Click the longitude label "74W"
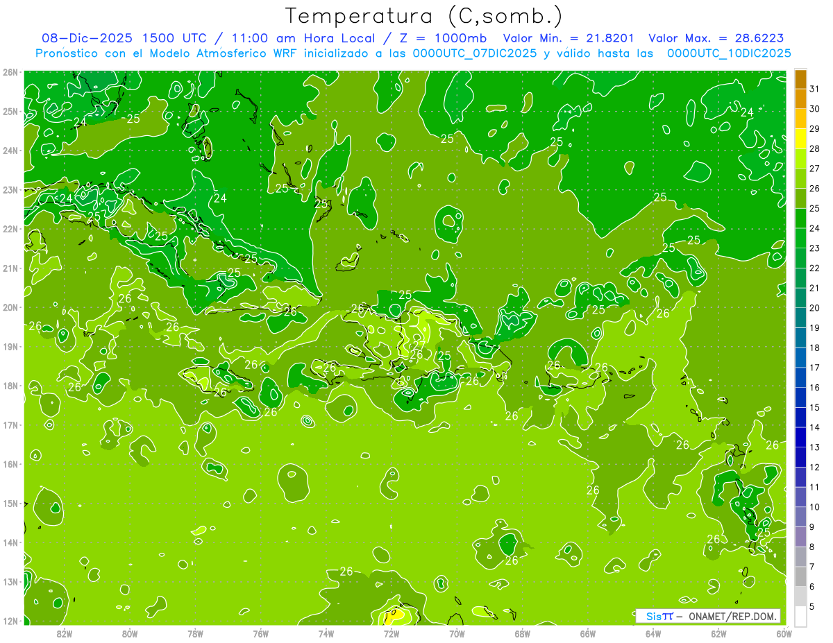The height and width of the screenshot is (643, 833). pyautogui.click(x=326, y=633)
